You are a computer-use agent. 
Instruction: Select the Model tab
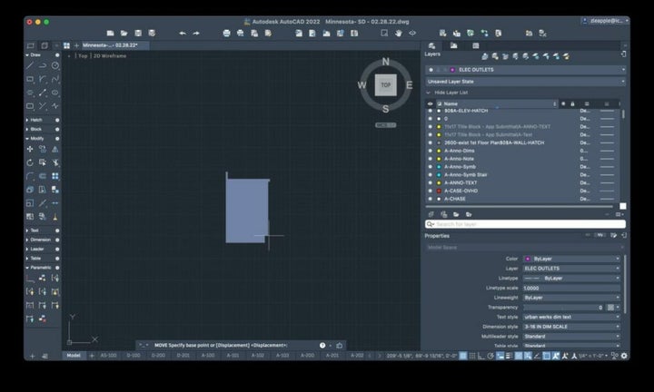[x=73, y=356]
